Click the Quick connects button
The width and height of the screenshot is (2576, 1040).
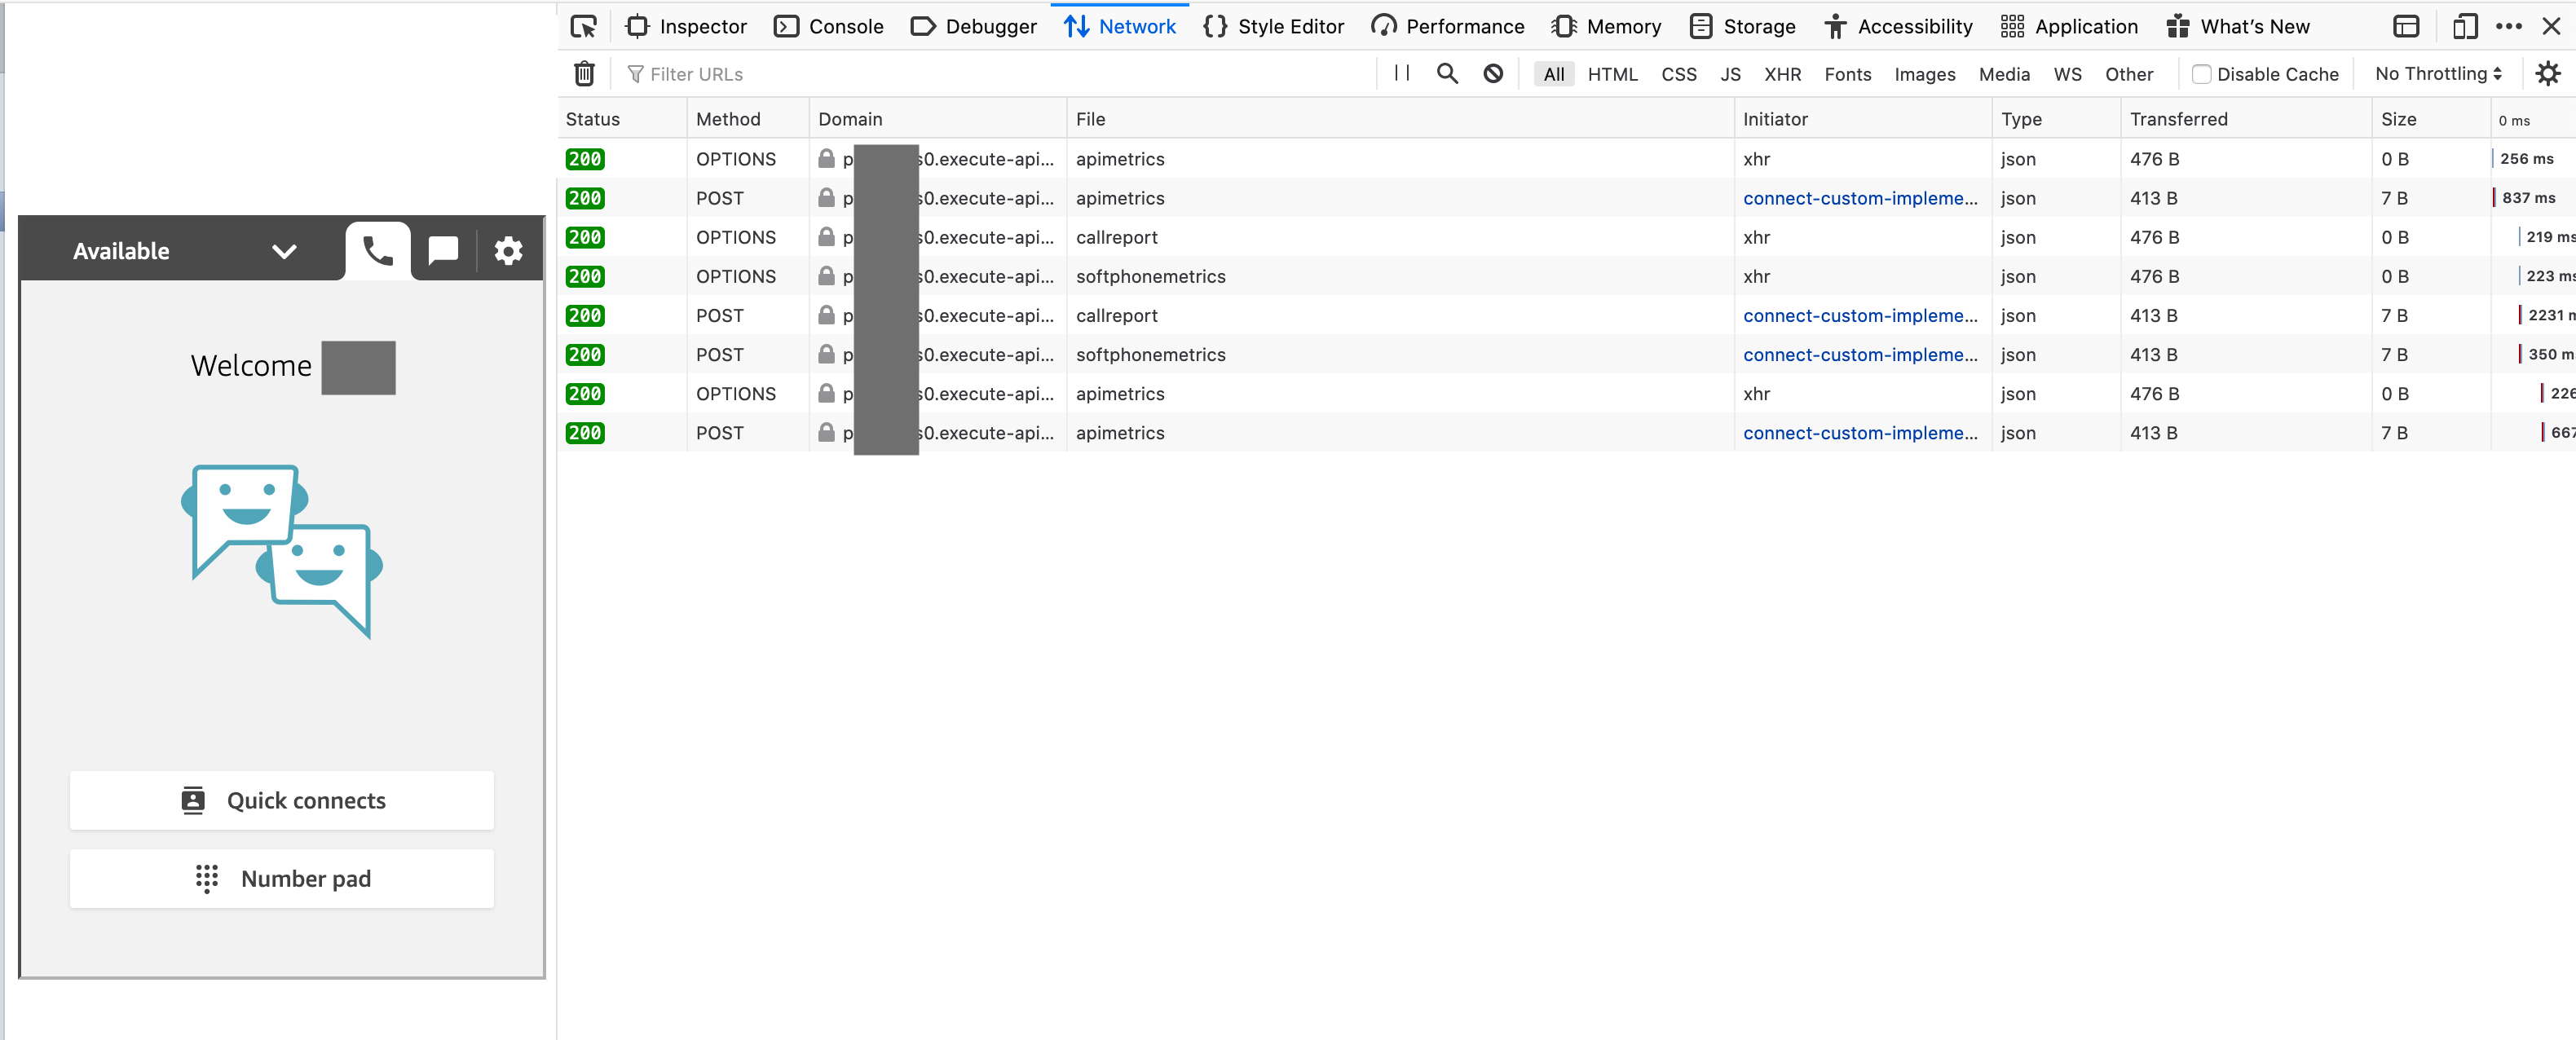282,800
